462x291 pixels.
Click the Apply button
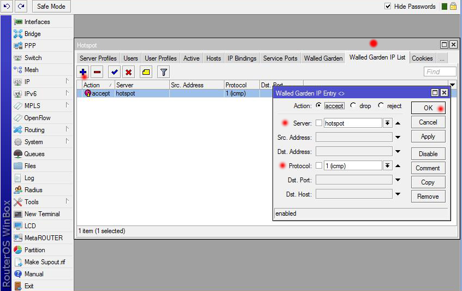(x=428, y=136)
